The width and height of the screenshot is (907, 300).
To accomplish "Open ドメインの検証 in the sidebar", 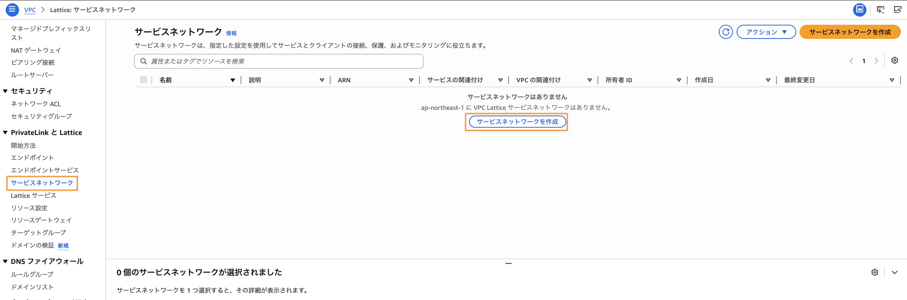I will pyautogui.click(x=32, y=245).
